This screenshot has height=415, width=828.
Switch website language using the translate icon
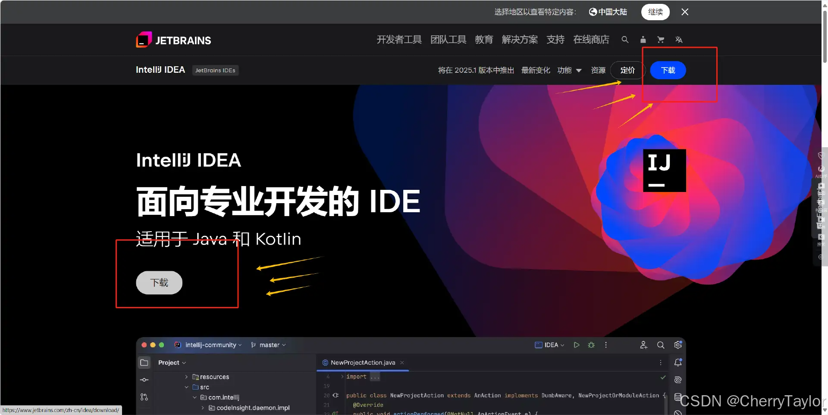(x=678, y=40)
